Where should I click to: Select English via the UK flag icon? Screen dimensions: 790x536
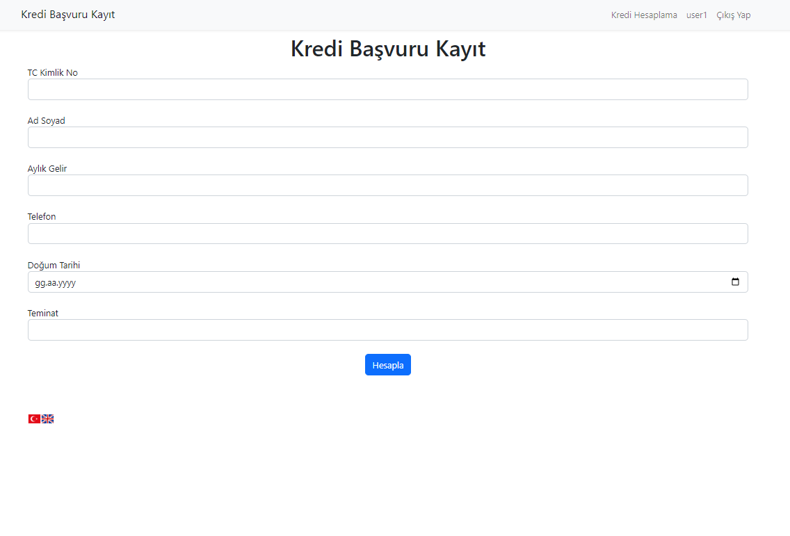point(47,419)
